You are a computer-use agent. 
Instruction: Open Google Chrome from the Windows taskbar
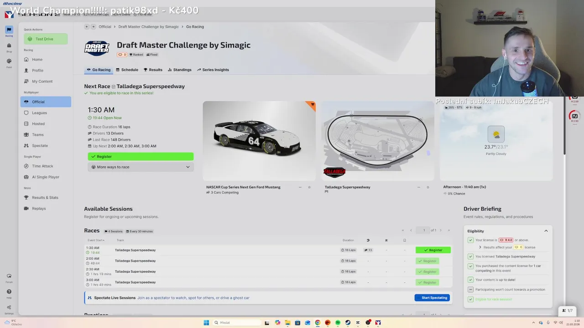(x=318, y=323)
